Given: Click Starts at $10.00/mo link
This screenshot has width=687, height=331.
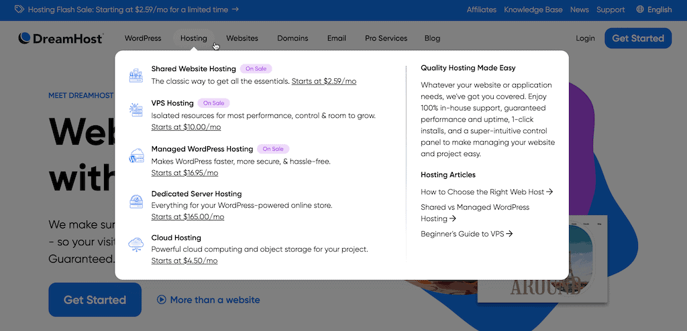Looking at the screenshot, I should (x=187, y=127).
